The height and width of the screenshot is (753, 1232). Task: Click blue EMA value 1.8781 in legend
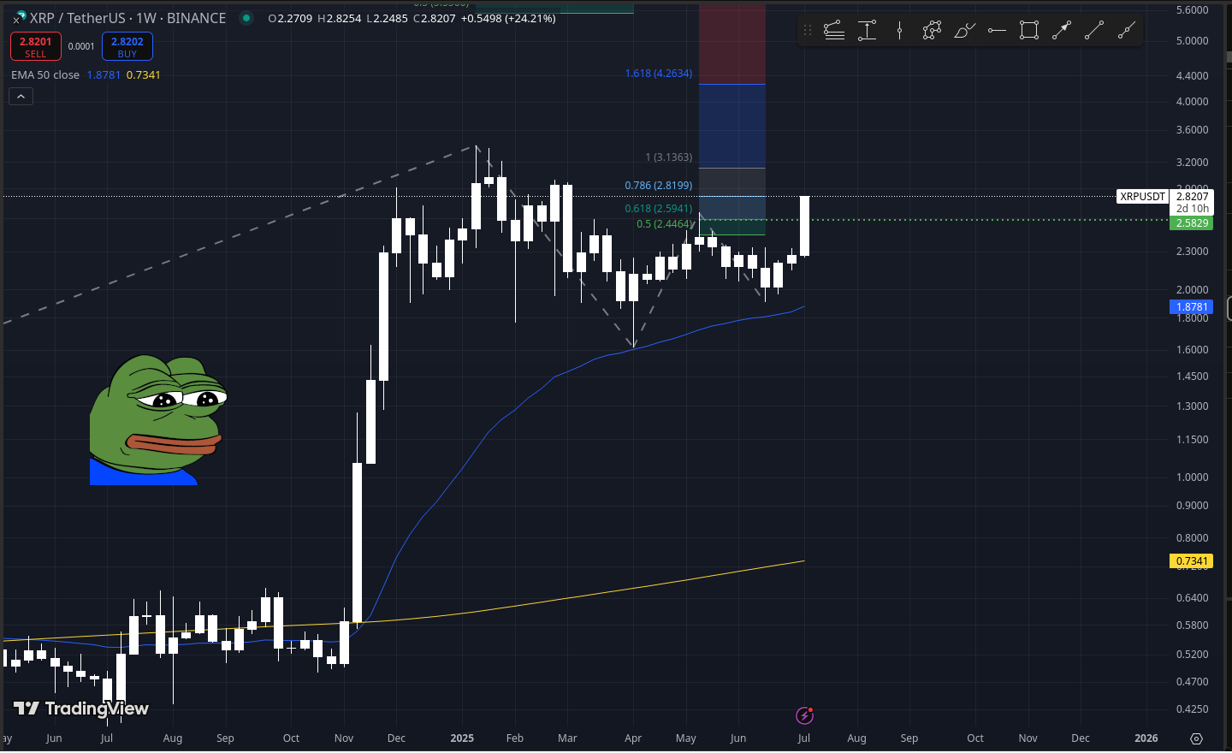[x=104, y=74]
